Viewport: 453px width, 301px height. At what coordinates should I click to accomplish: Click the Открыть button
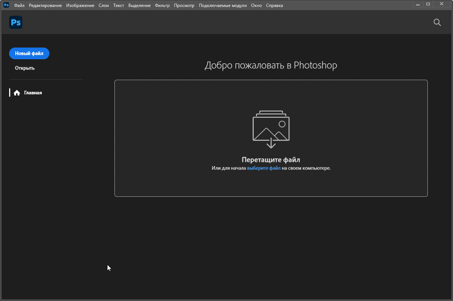click(x=25, y=68)
